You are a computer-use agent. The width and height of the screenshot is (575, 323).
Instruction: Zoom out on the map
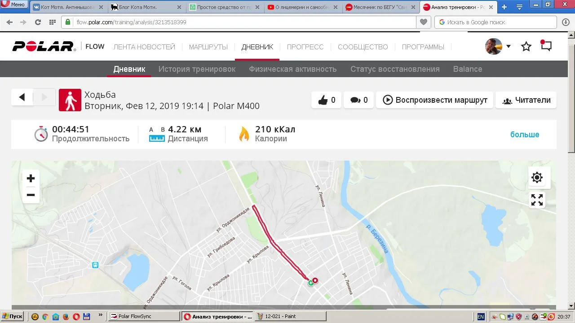pyautogui.click(x=31, y=195)
